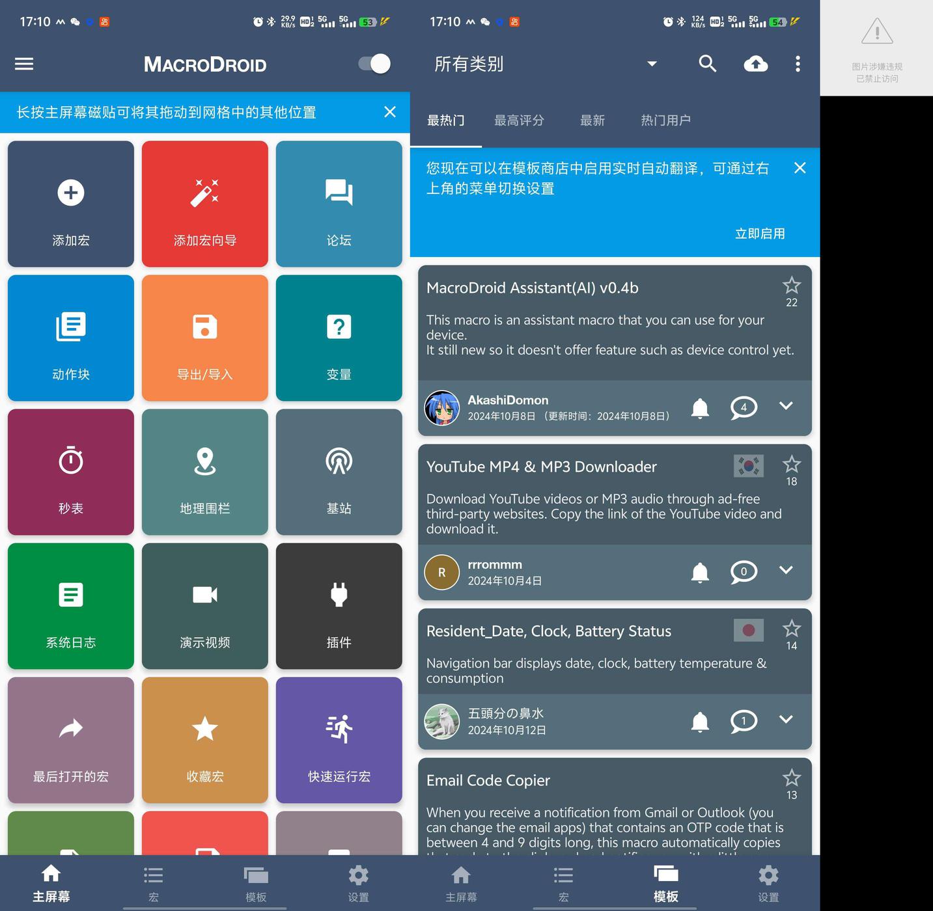Select 设置 tab in left screen

[358, 884]
